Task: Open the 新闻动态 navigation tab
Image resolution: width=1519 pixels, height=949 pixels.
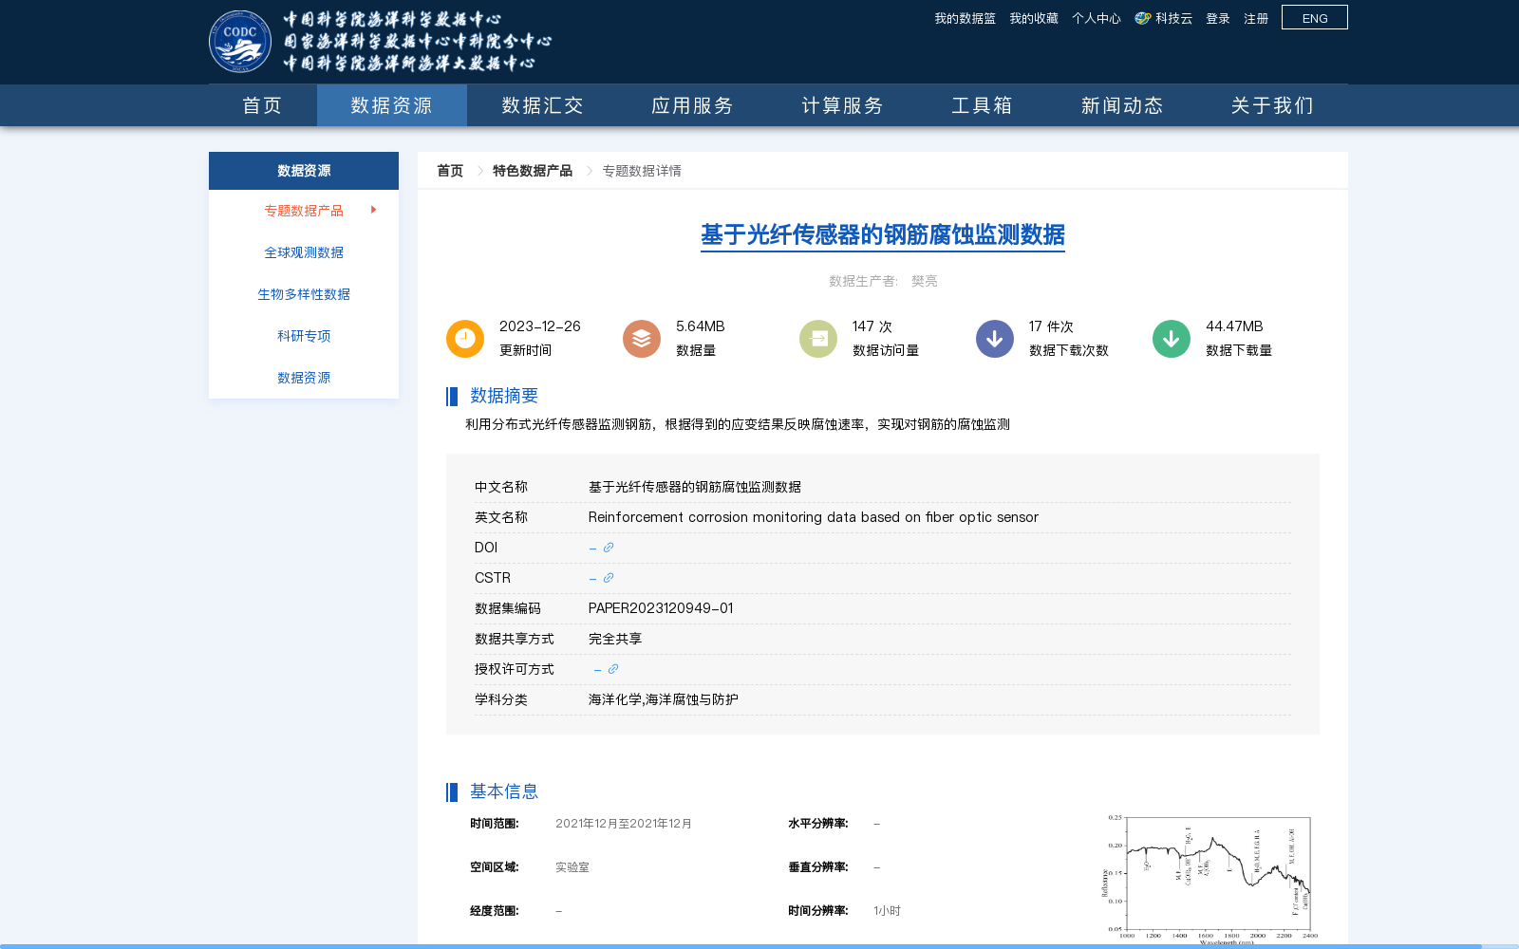Action: pyautogui.click(x=1122, y=105)
